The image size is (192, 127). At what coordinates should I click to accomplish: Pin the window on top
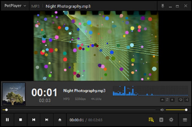pos(163,6)
